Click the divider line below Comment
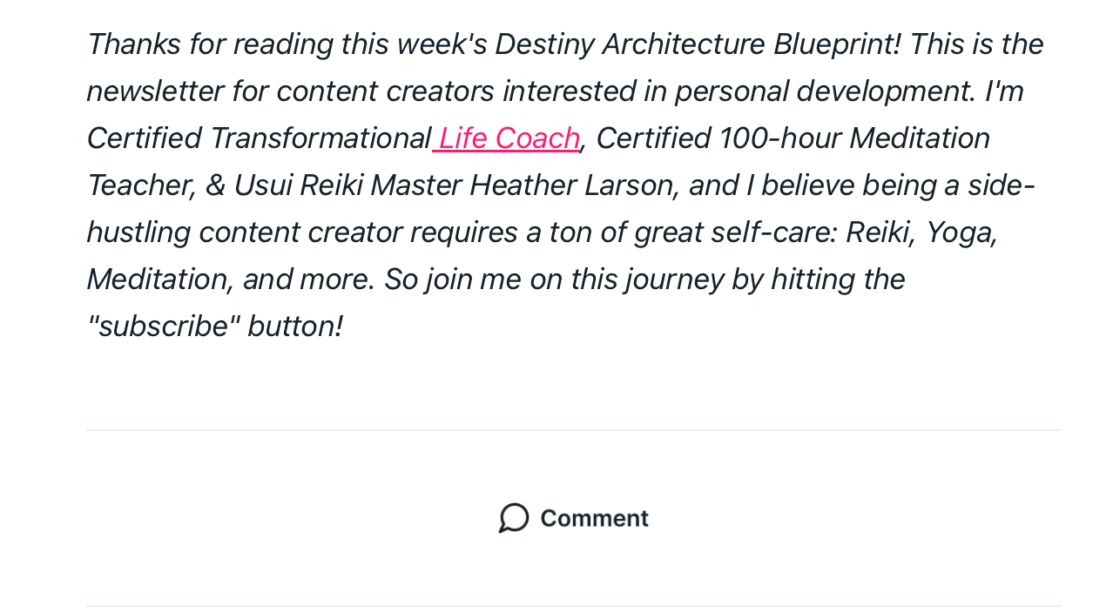Image resolution: width=1113 pixels, height=613 pixels. click(574, 606)
